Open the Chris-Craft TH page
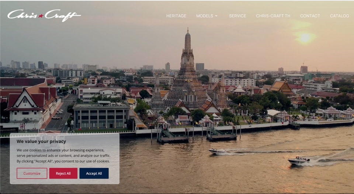Viewport: 354px width, 194px height. tap(273, 16)
